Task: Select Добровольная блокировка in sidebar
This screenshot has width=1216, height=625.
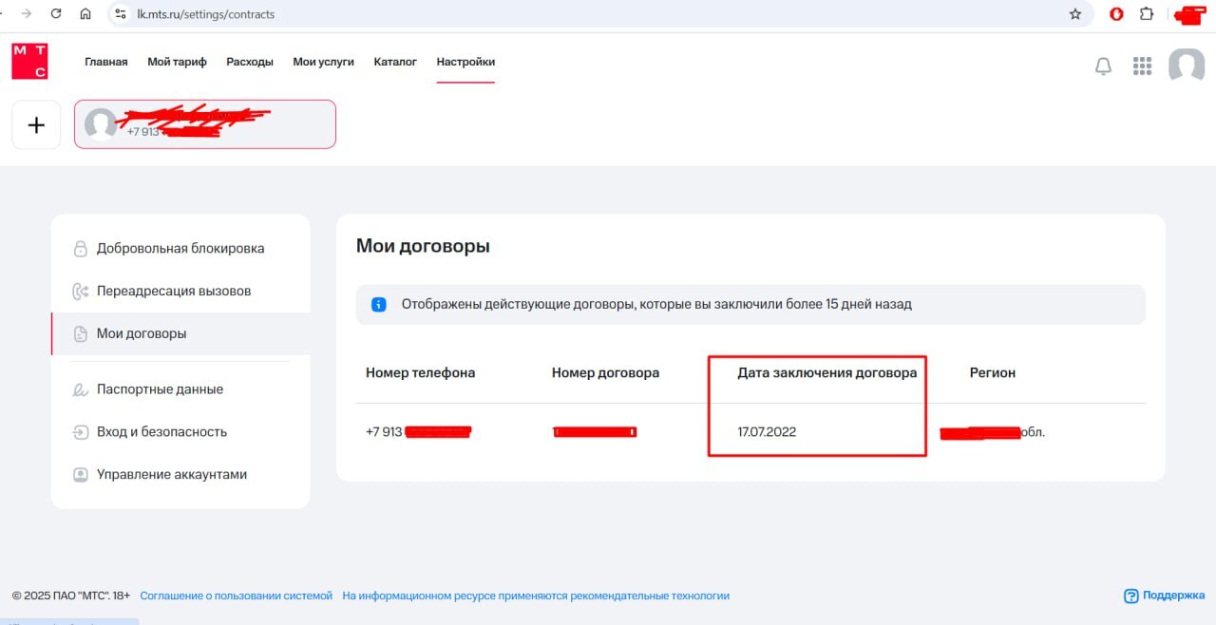Action: point(180,249)
